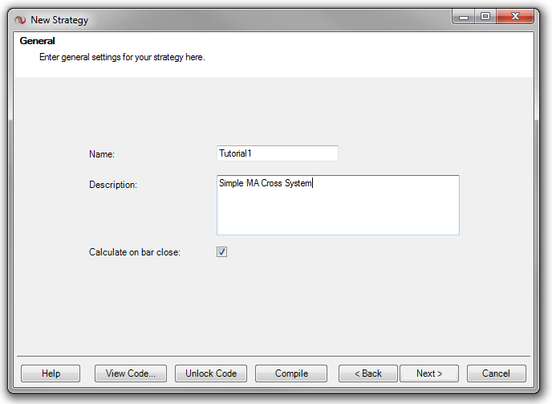Go to previous step with Back
The image size is (552, 404).
click(x=368, y=373)
